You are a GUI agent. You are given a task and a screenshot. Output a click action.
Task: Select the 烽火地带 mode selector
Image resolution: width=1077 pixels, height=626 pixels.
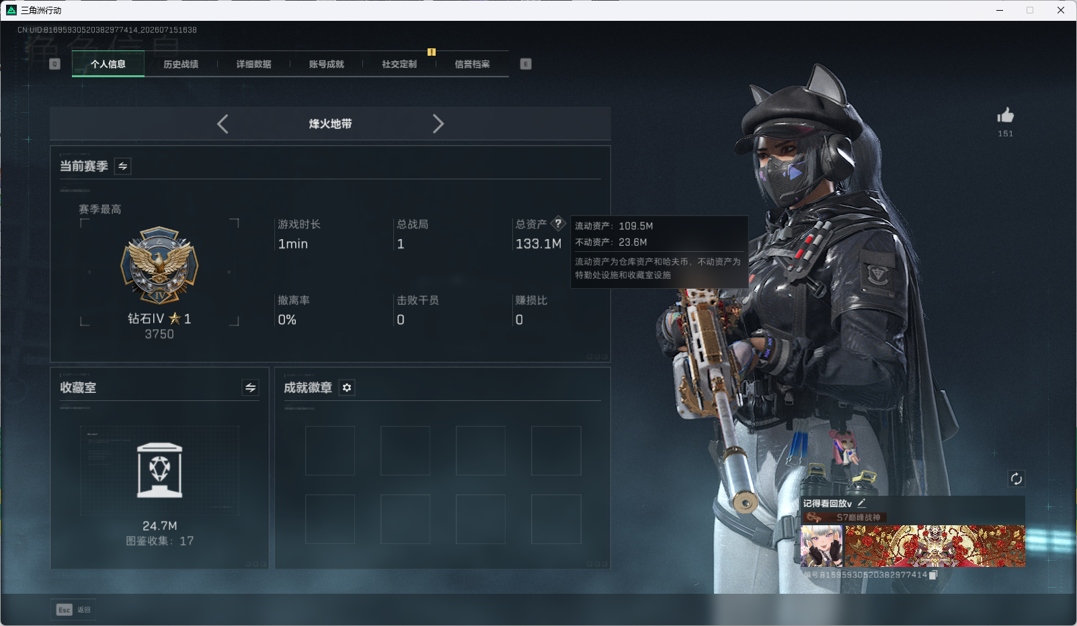330,124
